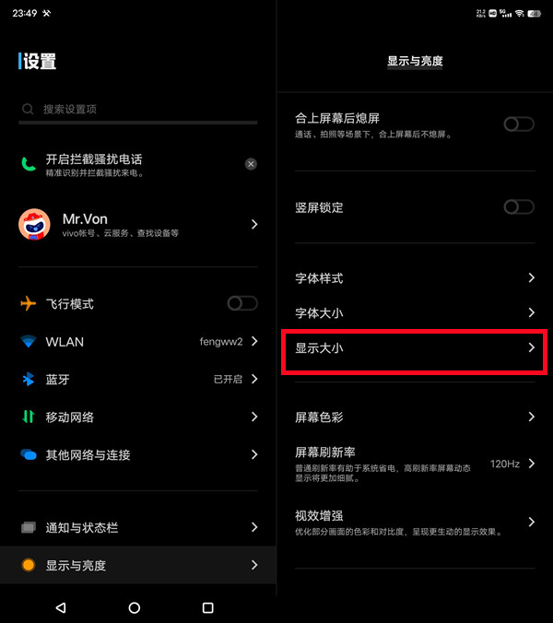Tap the Android back navigation triangle

(x=61, y=607)
